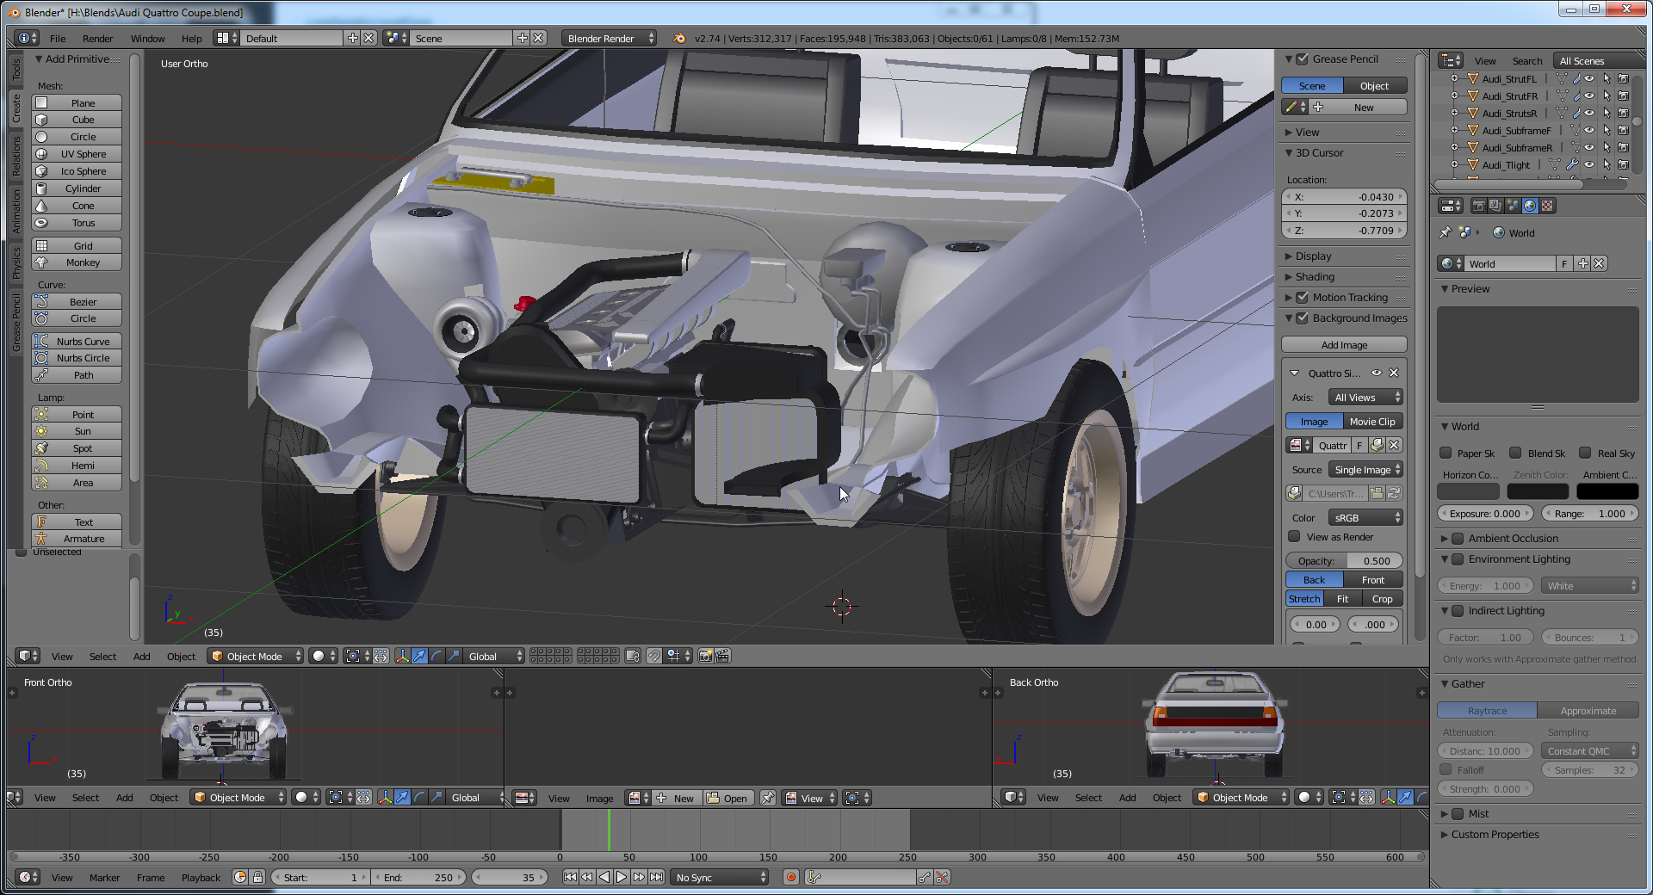1653x895 pixels.
Task: Enable the Ambient Occlusion checkbox
Action: (x=1458, y=539)
